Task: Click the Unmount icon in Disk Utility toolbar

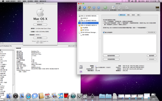Action: (94, 8)
